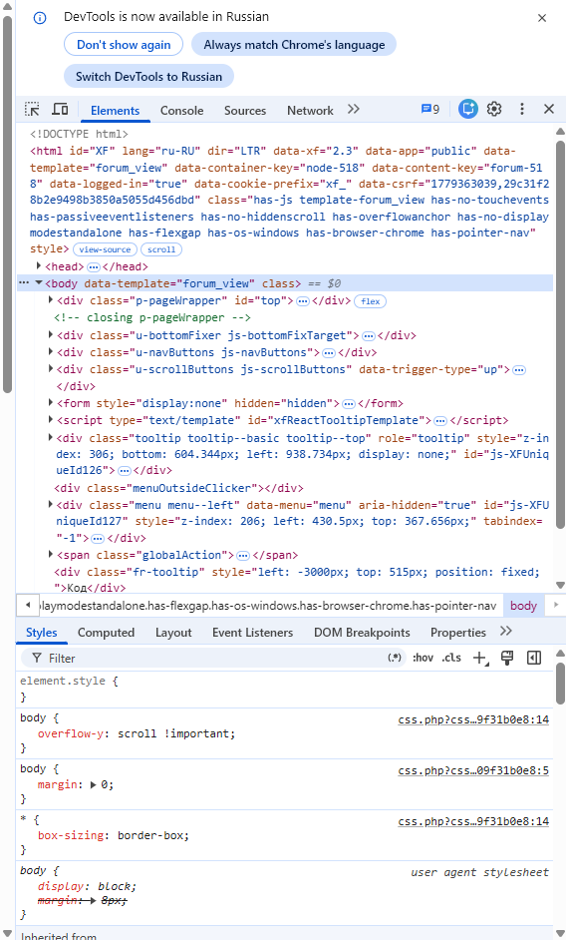Focus the styles Filter field
The height and width of the screenshot is (940, 566).
212,659
